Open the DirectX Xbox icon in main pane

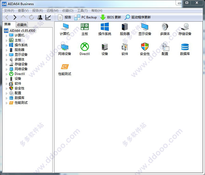85,49
